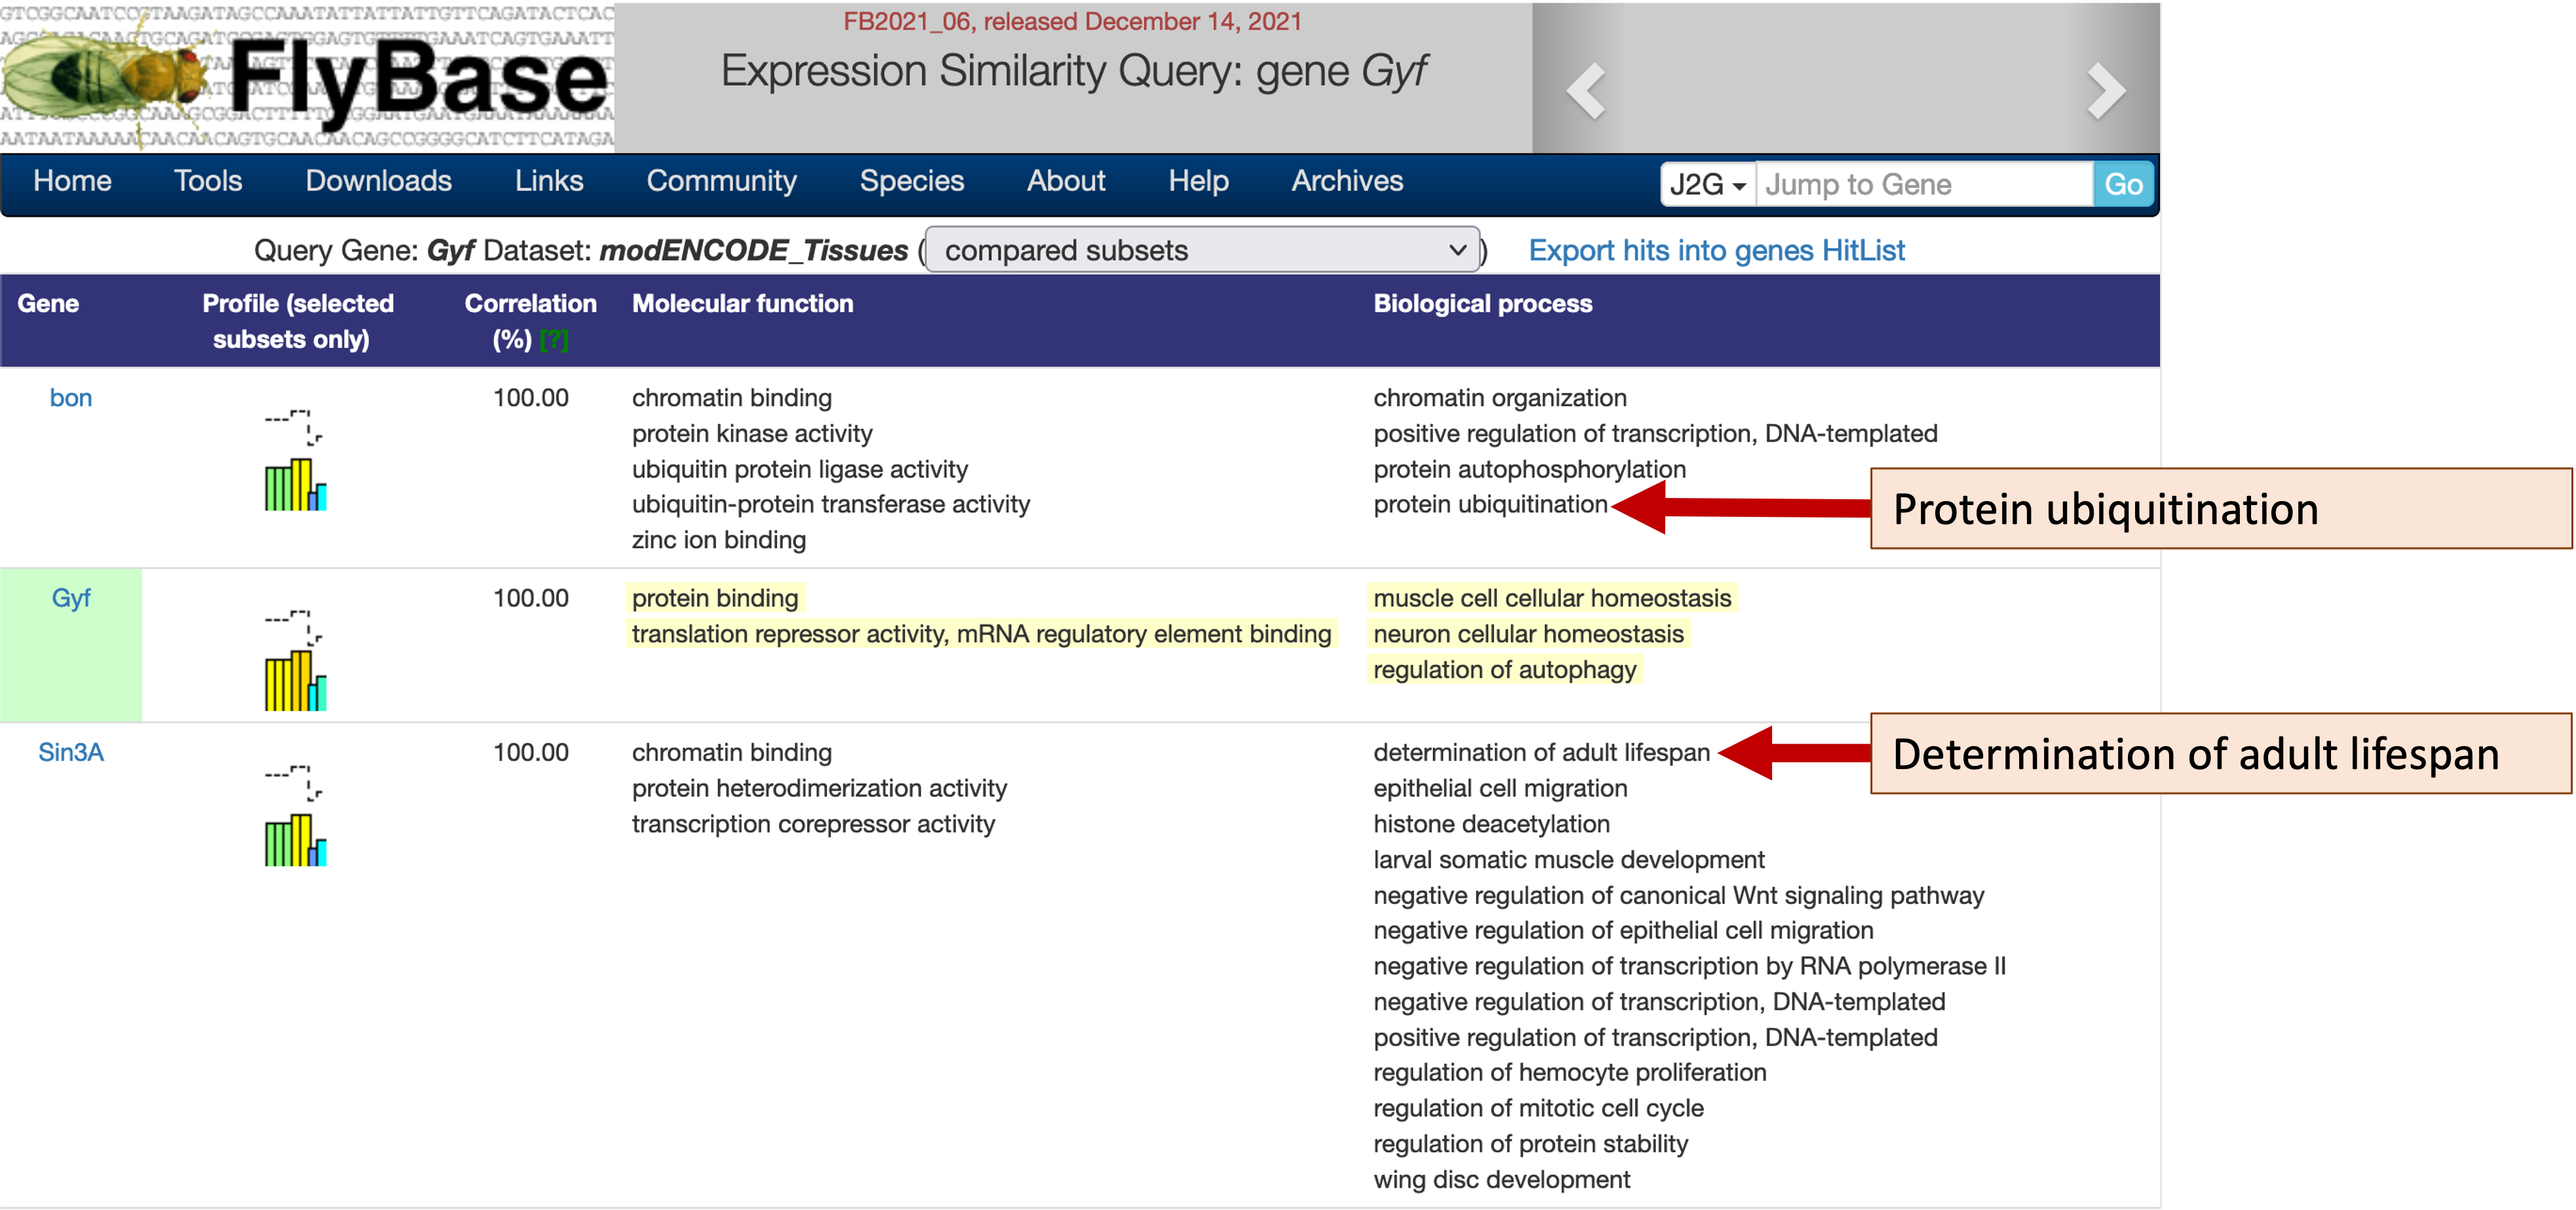Click 'histone deacetylation' text
This screenshot has height=1210, width=2576.
(1491, 824)
